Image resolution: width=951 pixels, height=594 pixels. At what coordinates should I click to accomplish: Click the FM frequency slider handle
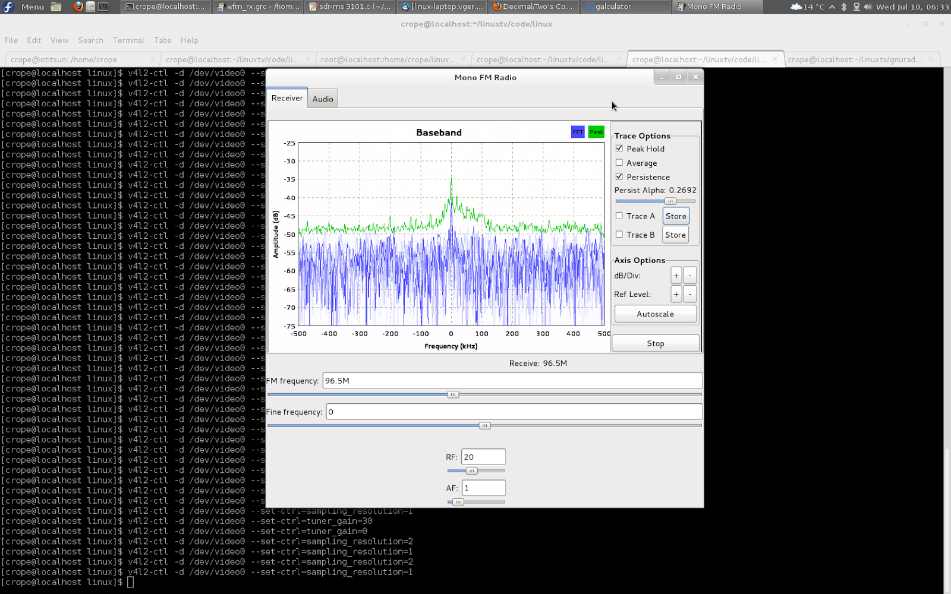(453, 394)
